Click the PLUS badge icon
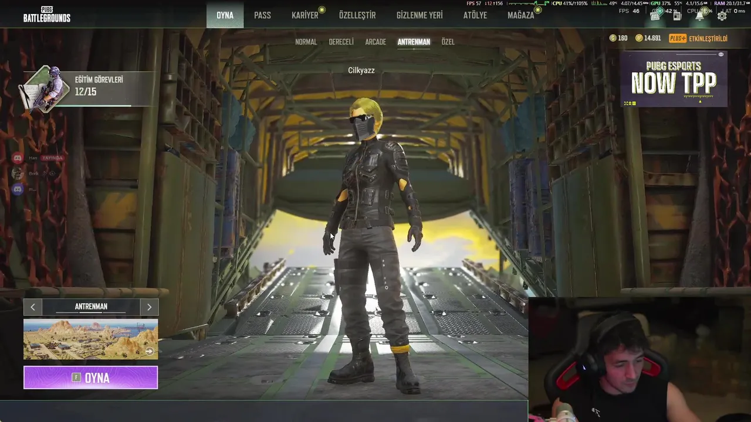The image size is (751, 422). click(x=678, y=38)
